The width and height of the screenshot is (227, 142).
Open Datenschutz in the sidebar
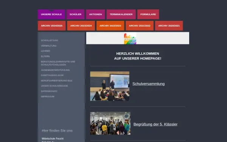[49, 91]
